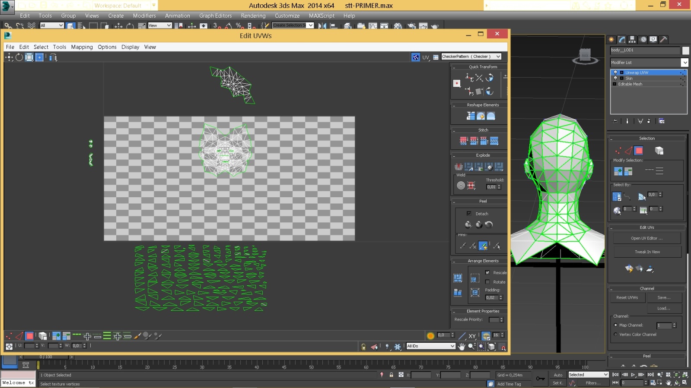Click the highlighted Auto Pin icon
This screenshot has width=691, height=388.
click(x=483, y=246)
